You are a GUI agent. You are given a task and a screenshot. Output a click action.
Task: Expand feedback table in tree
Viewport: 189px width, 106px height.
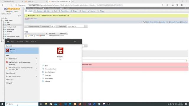click(x=4, y=32)
